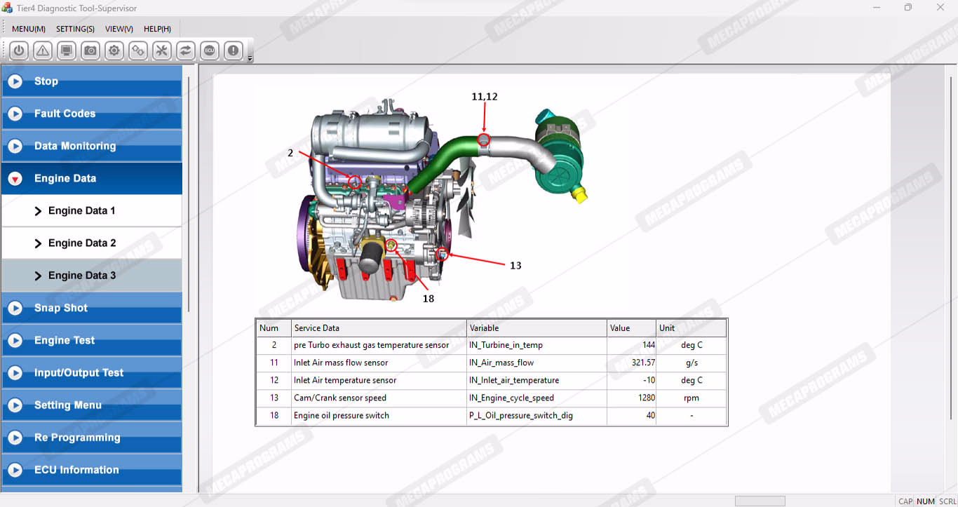Viewport: 958px width, 507px height.
Task: Click the IN_Air_mass_flow variable cell
Action: tap(537, 363)
